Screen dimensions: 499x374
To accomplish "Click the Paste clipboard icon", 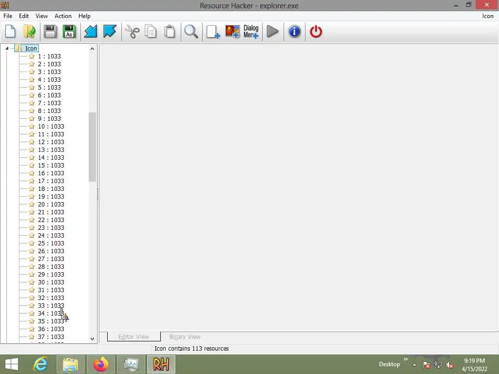I will click(170, 32).
